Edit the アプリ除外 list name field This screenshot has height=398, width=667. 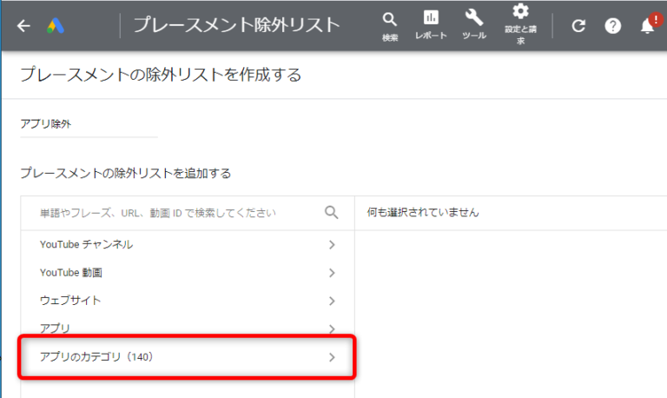tap(87, 124)
